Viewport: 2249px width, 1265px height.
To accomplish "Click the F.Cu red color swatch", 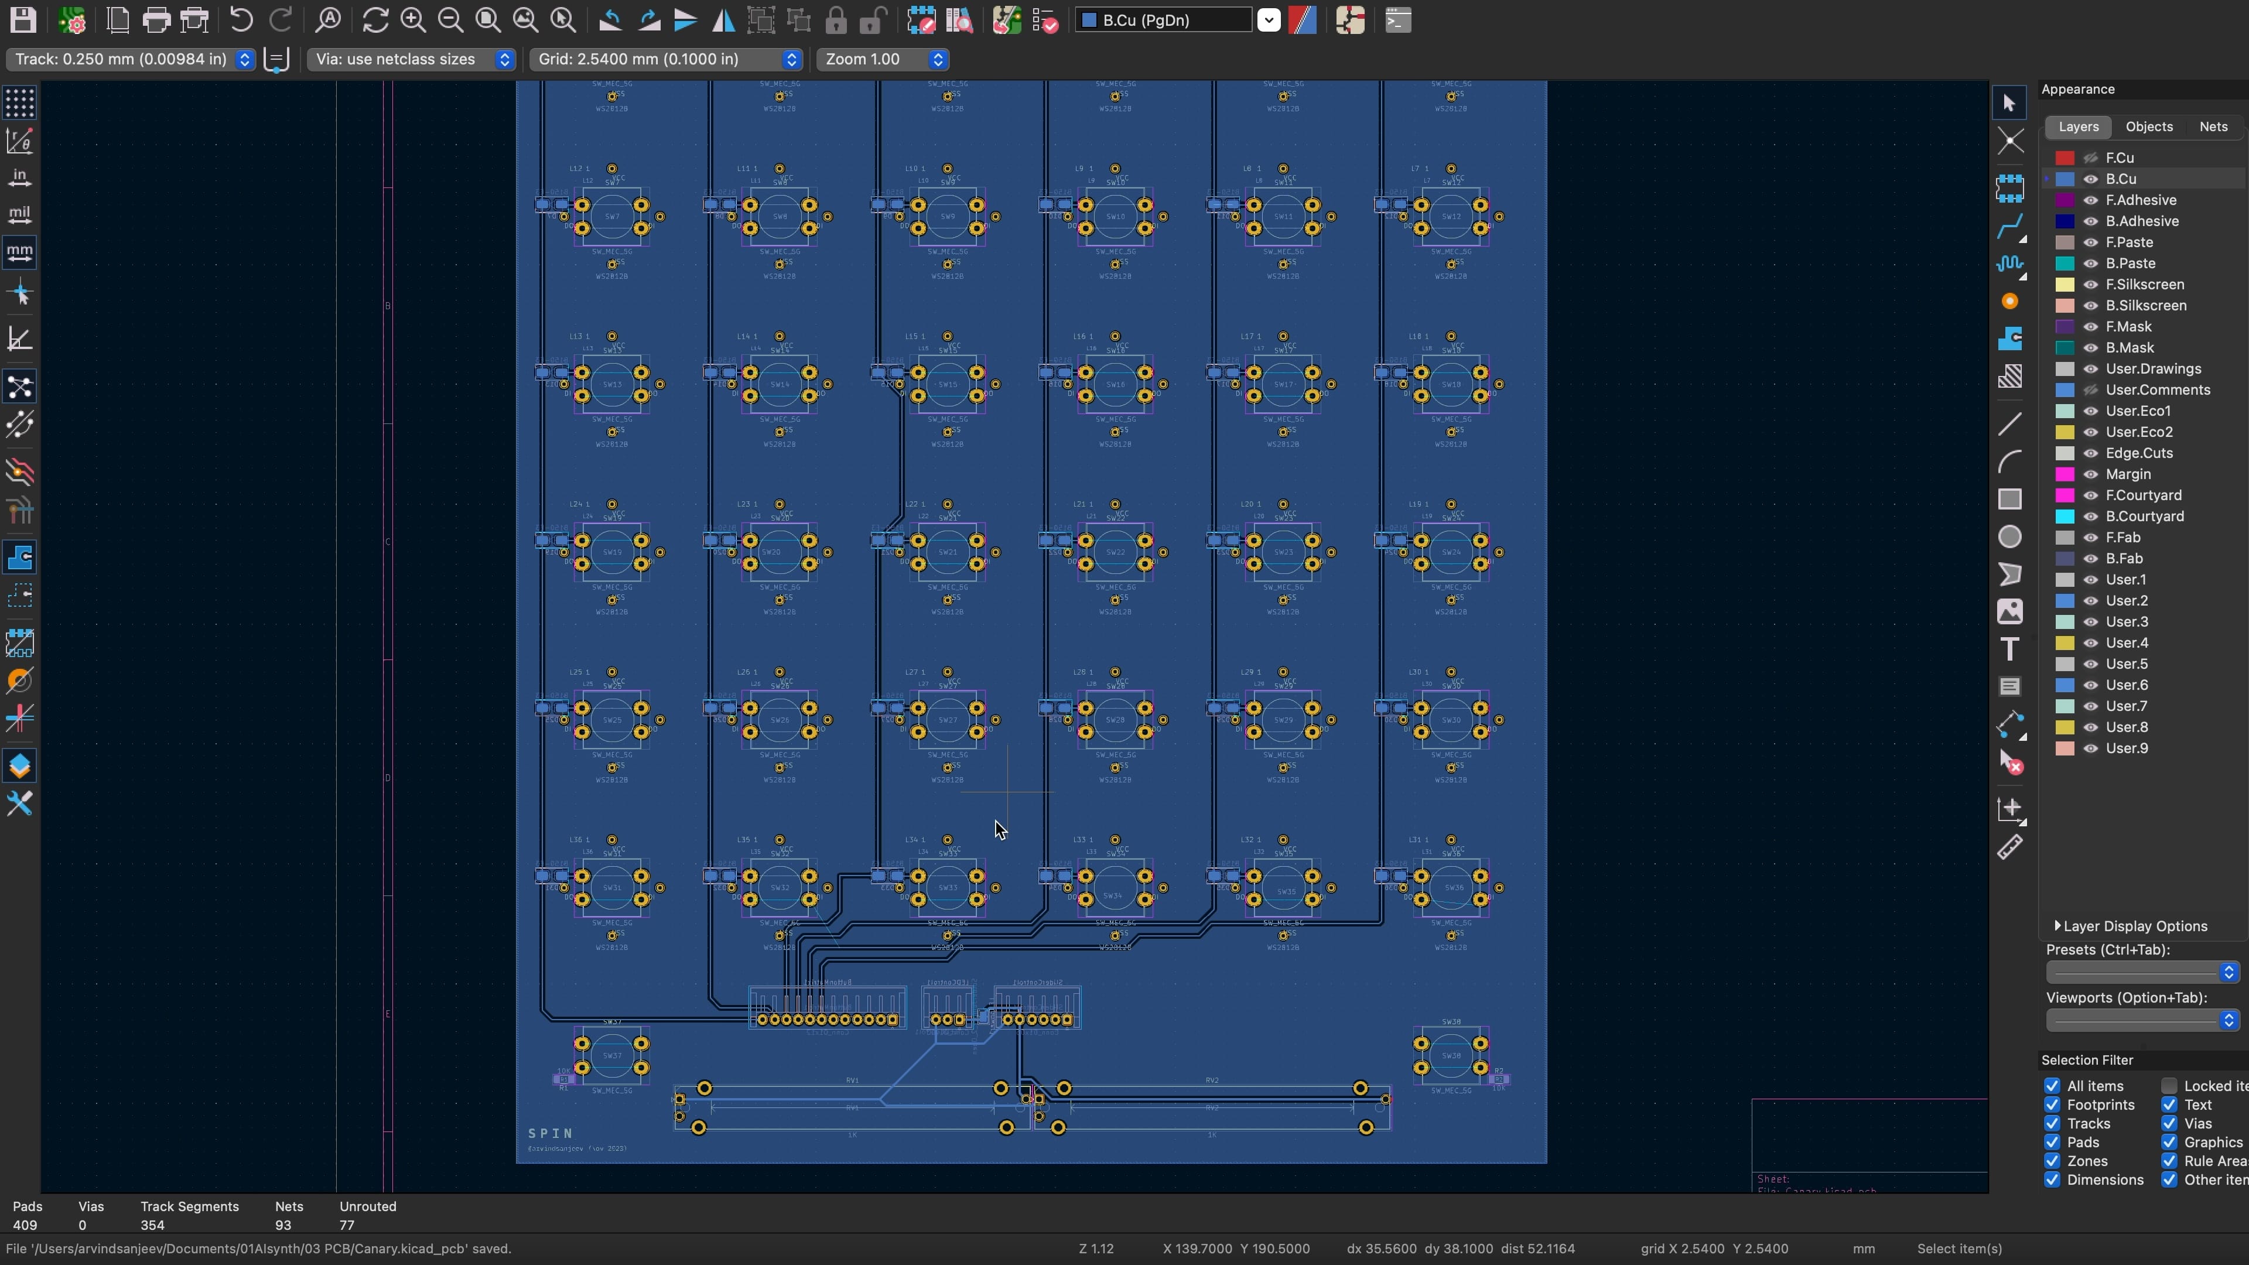I will [x=2065, y=158].
